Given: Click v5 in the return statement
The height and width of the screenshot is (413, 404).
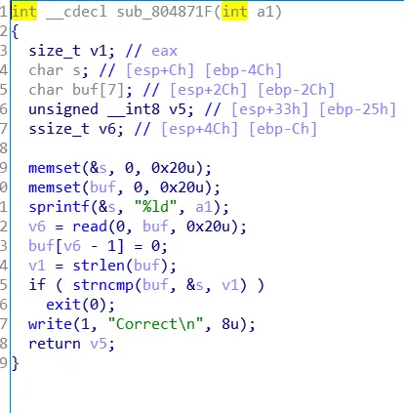Looking at the screenshot, I should click(x=99, y=344).
